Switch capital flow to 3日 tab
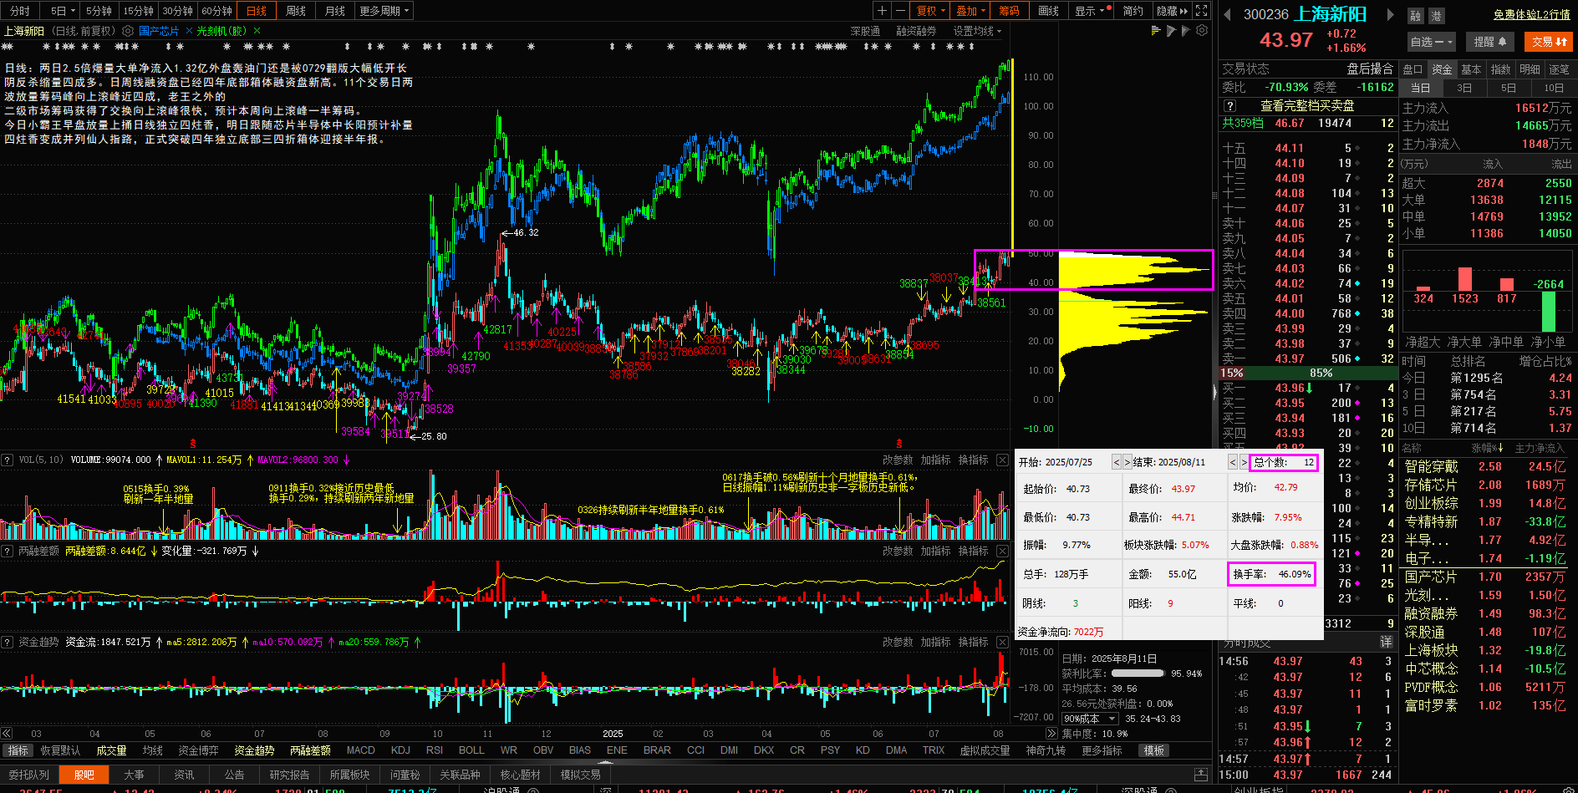Image resolution: width=1578 pixels, height=793 pixels. 1464,88
